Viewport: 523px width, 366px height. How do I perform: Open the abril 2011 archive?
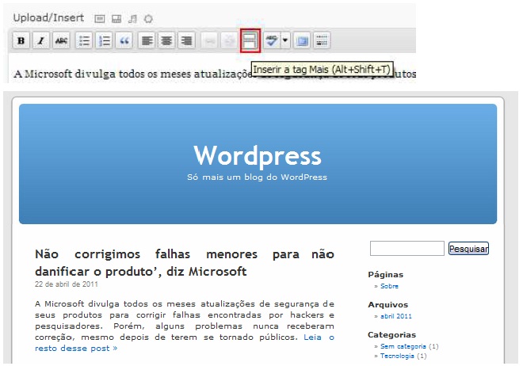(396, 316)
